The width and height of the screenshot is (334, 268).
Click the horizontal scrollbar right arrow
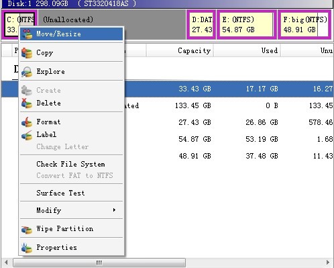click(x=328, y=262)
